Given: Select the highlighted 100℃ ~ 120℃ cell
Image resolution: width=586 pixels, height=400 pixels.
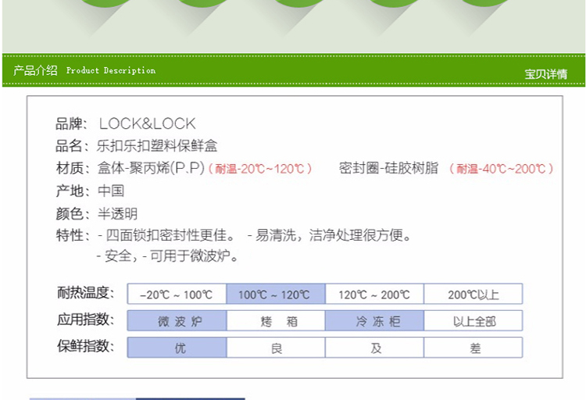Looking at the screenshot, I should tap(276, 295).
